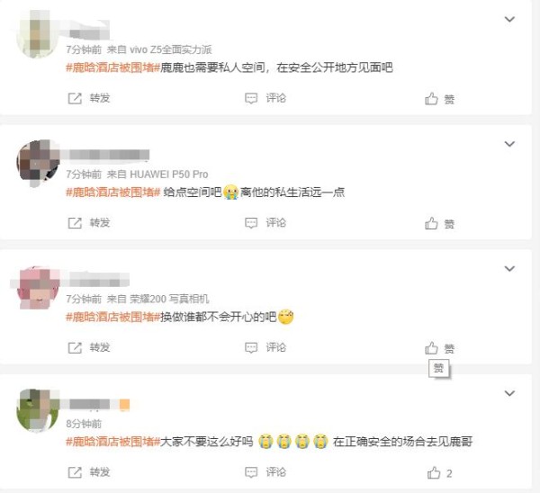Comment on the HUAWEI P50 Pro post
540x493 pixels.
click(x=265, y=223)
